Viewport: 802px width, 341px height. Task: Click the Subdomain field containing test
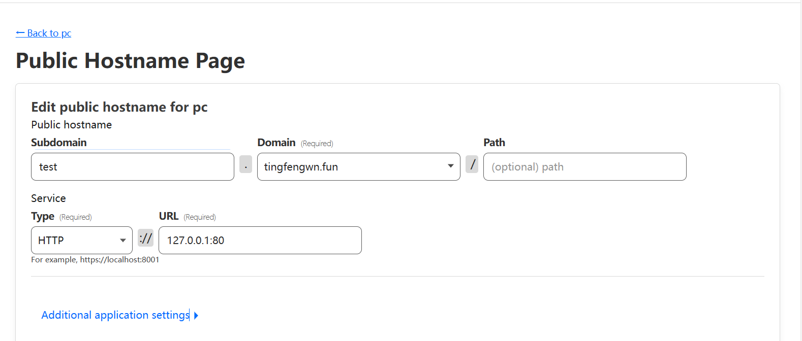point(132,167)
